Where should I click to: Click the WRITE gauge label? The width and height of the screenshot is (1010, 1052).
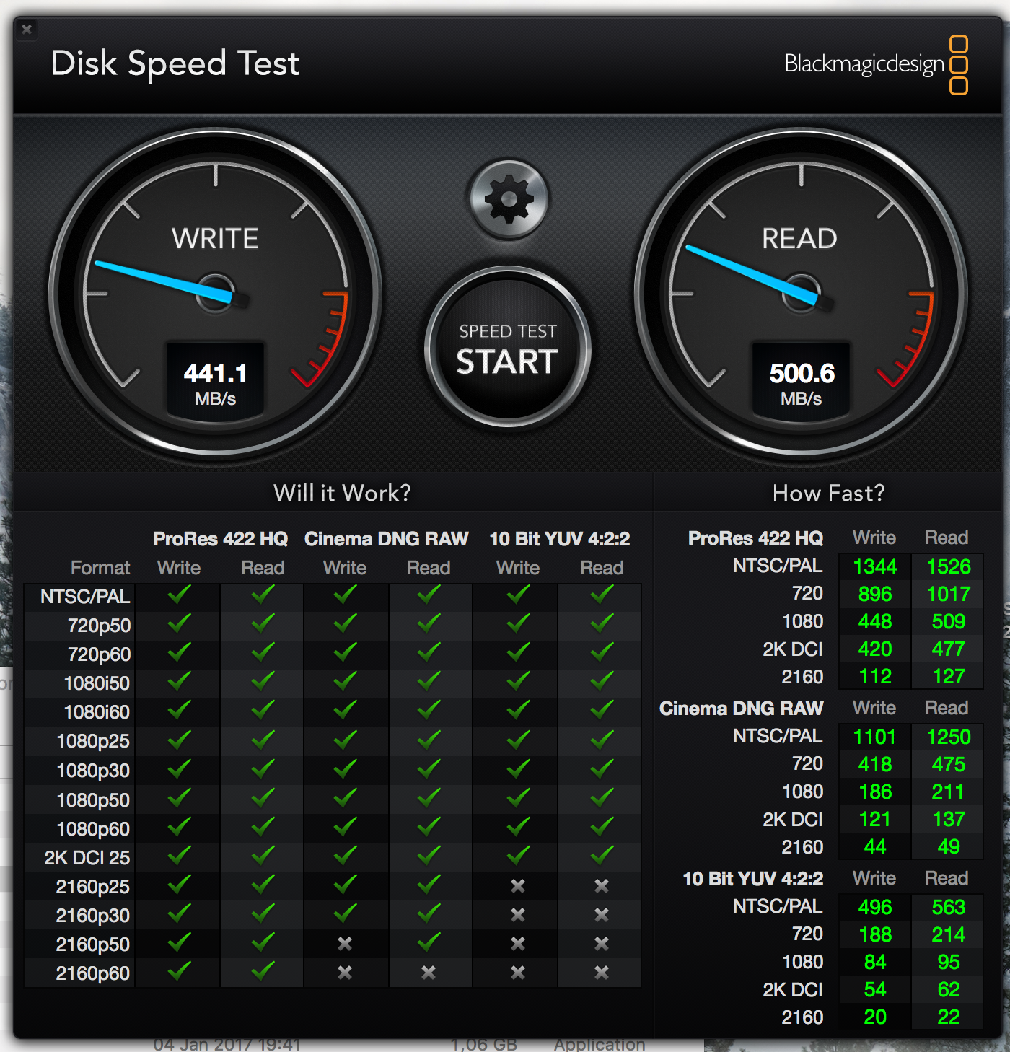pos(215,239)
